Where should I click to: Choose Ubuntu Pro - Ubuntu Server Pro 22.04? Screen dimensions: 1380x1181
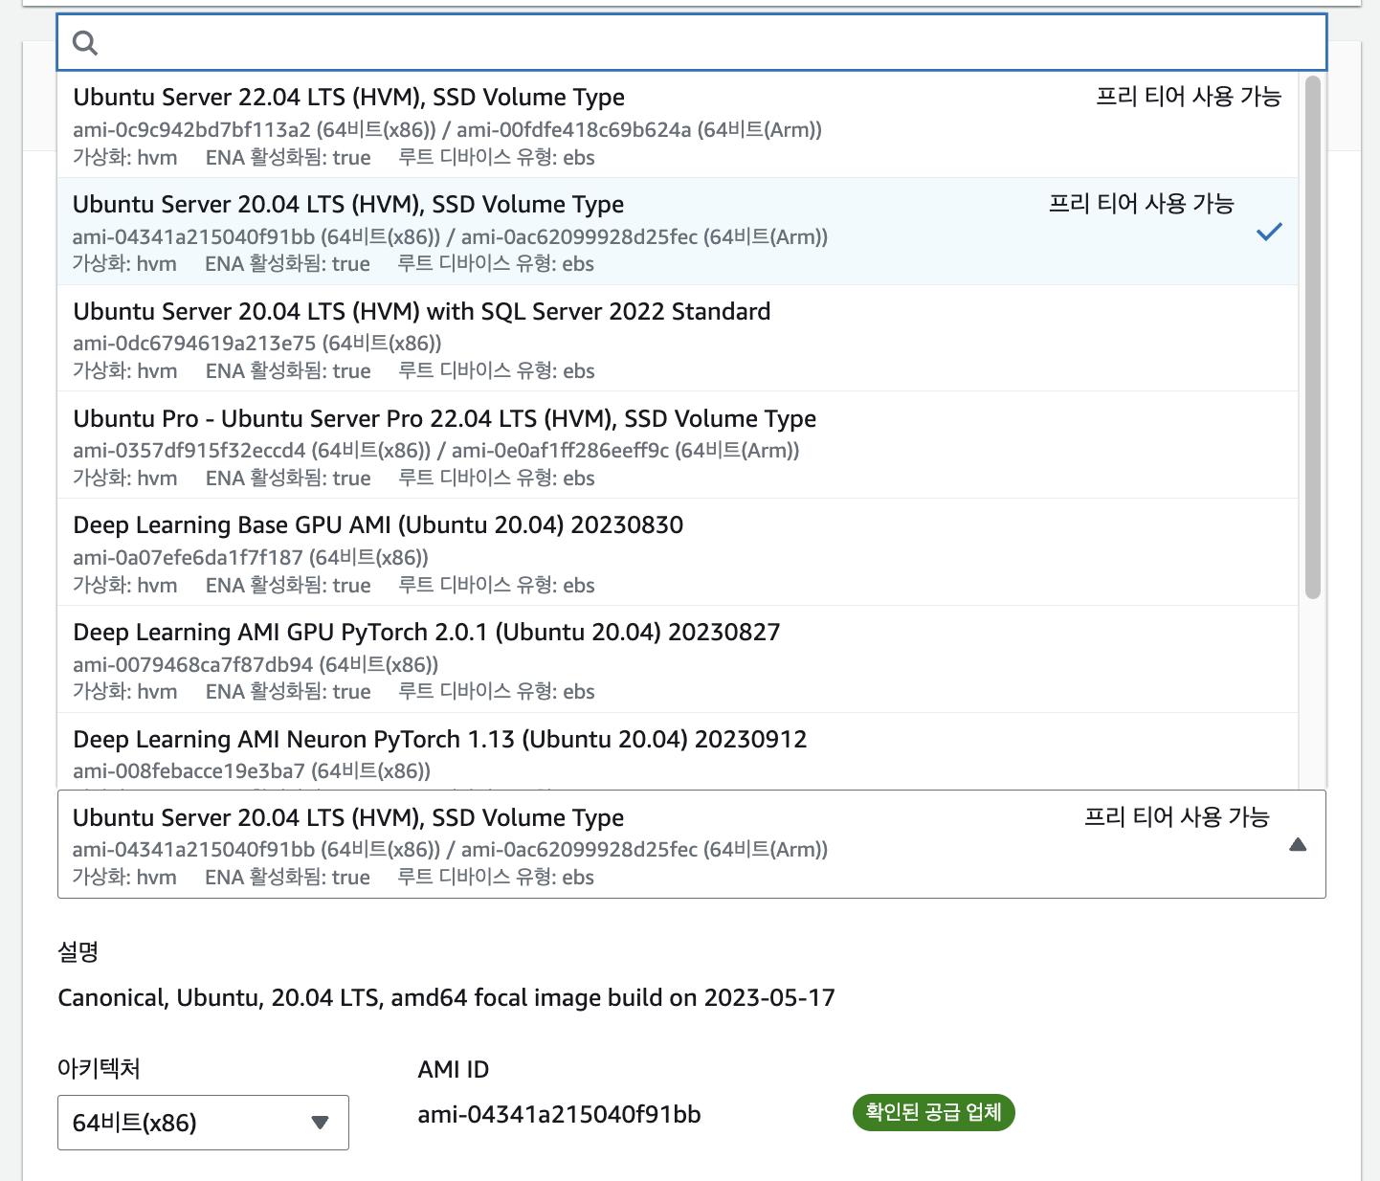point(678,445)
